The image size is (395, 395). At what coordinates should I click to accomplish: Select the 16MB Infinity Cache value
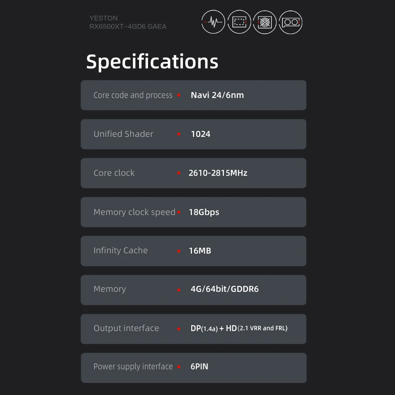200,251
